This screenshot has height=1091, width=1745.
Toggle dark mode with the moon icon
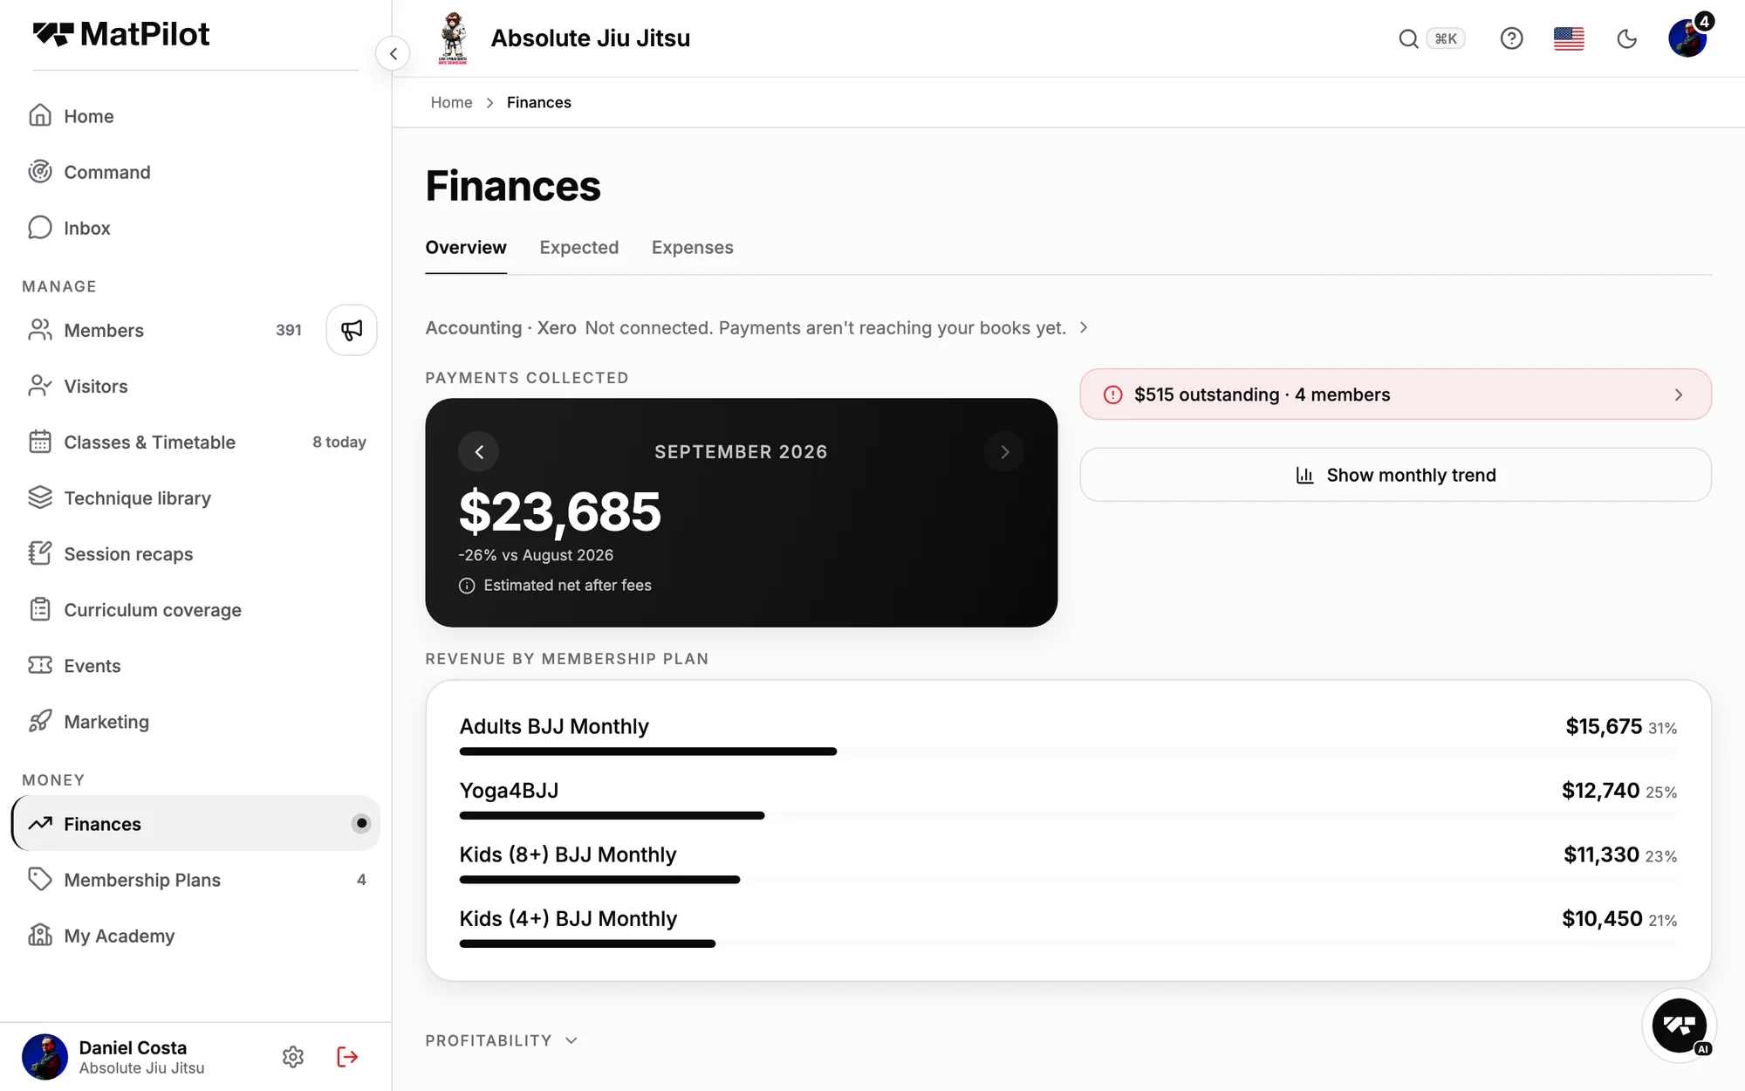1626,38
